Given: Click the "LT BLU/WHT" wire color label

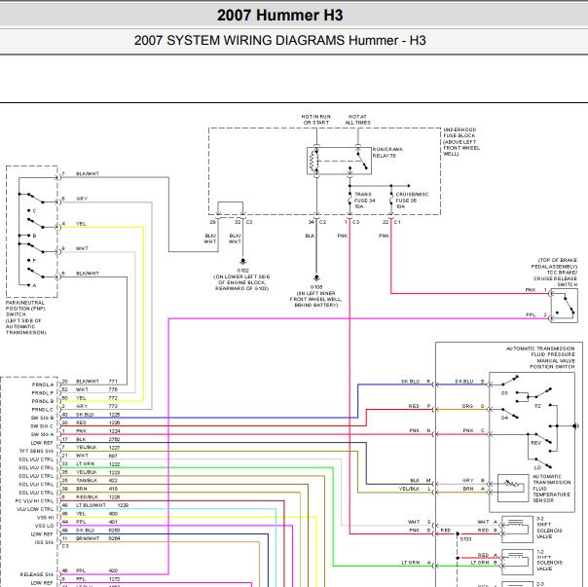Looking at the screenshot, I should click(x=92, y=505).
